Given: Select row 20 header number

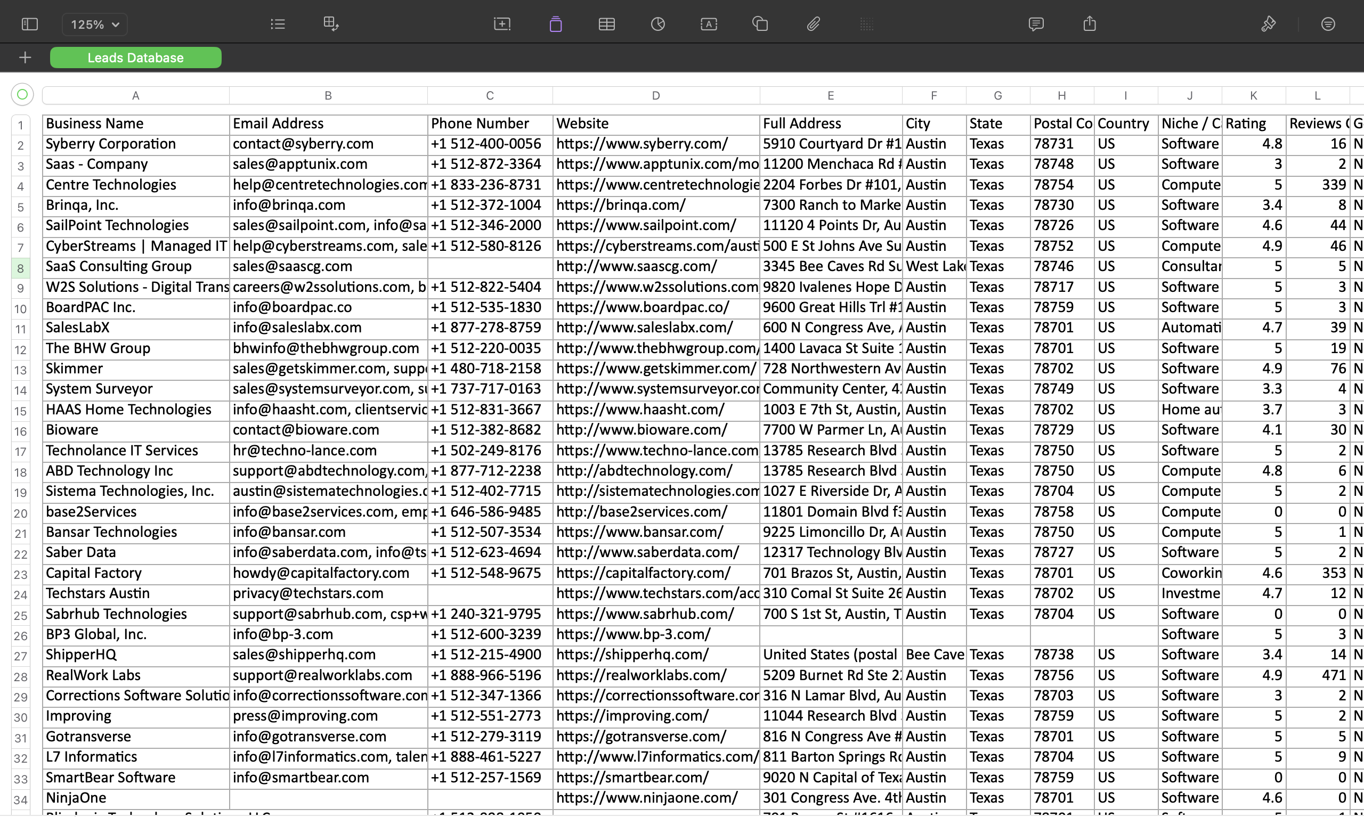Looking at the screenshot, I should pos(20,513).
